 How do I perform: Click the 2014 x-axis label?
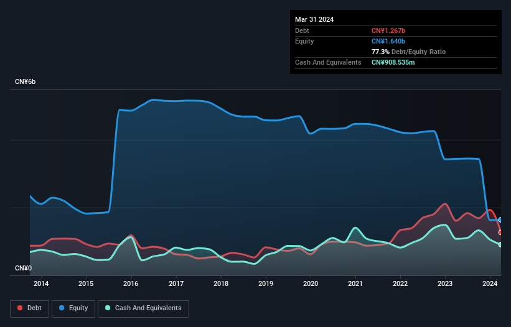pyautogui.click(x=41, y=283)
